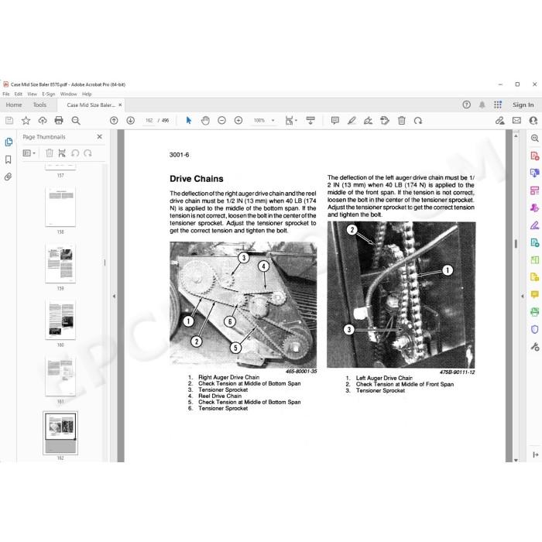This screenshot has height=542, width=542.
Task: Select page 161 thumbnail
Action: pos(60,376)
